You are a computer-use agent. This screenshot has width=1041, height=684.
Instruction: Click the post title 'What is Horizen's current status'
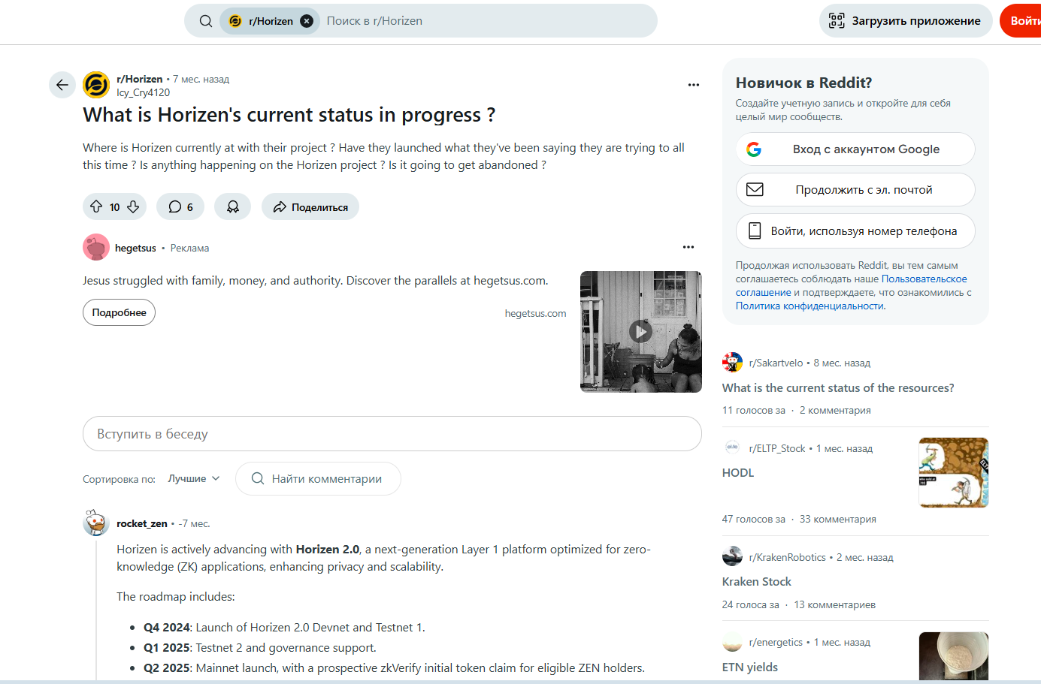(289, 115)
